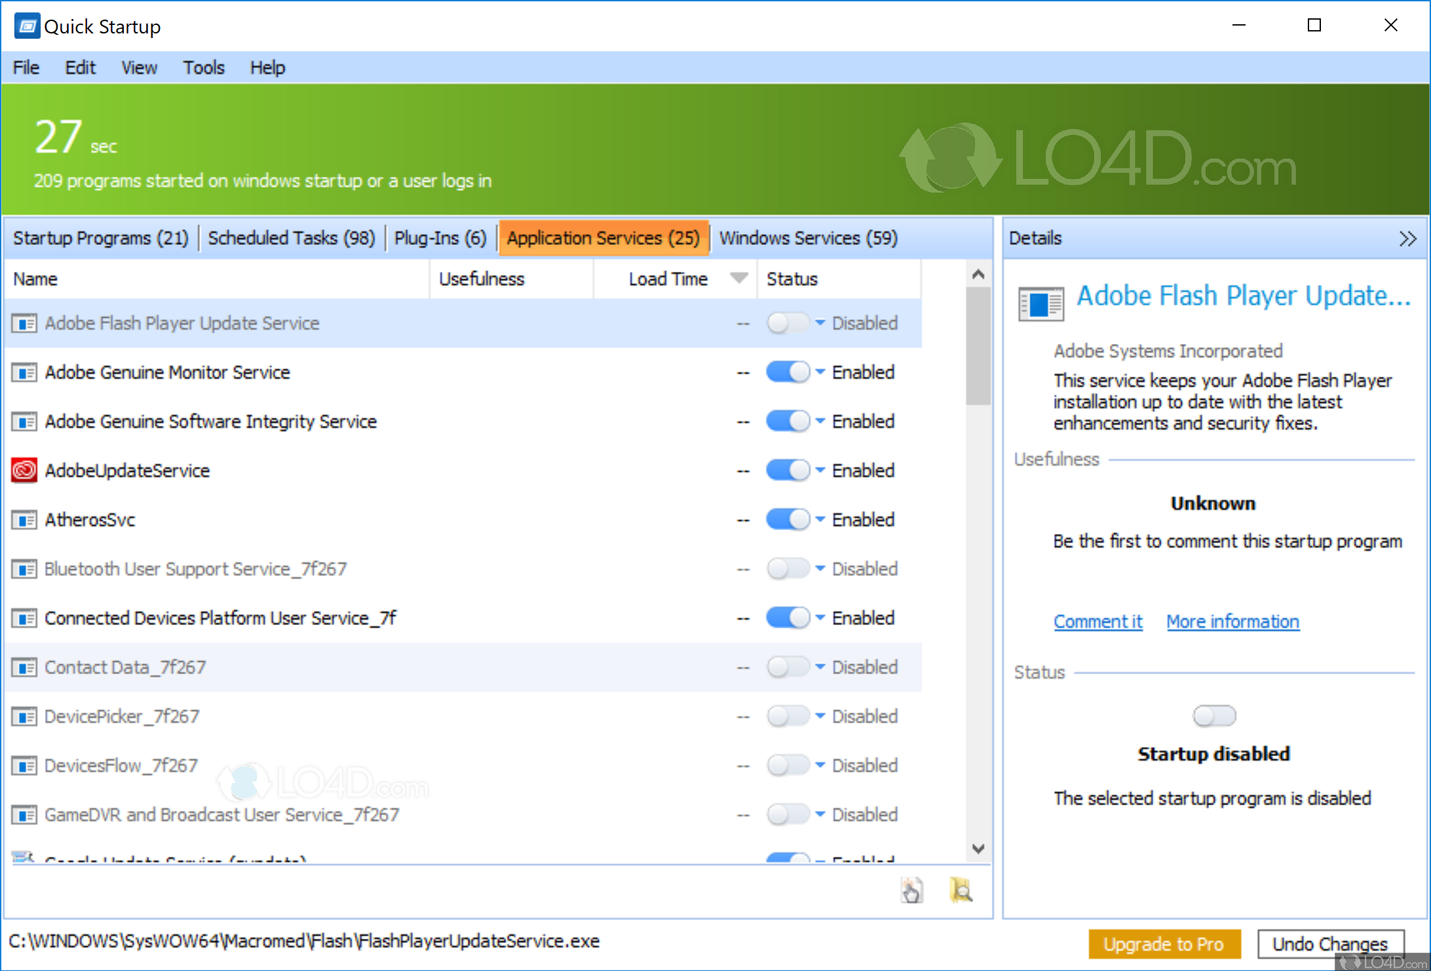Disable Adobe Genuine Monitor Service toggle
This screenshot has width=1431, height=971.
pos(788,372)
